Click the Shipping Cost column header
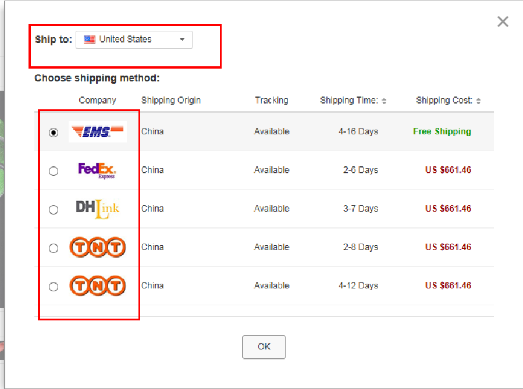This screenshot has width=523, height=389. coord(444,101)
